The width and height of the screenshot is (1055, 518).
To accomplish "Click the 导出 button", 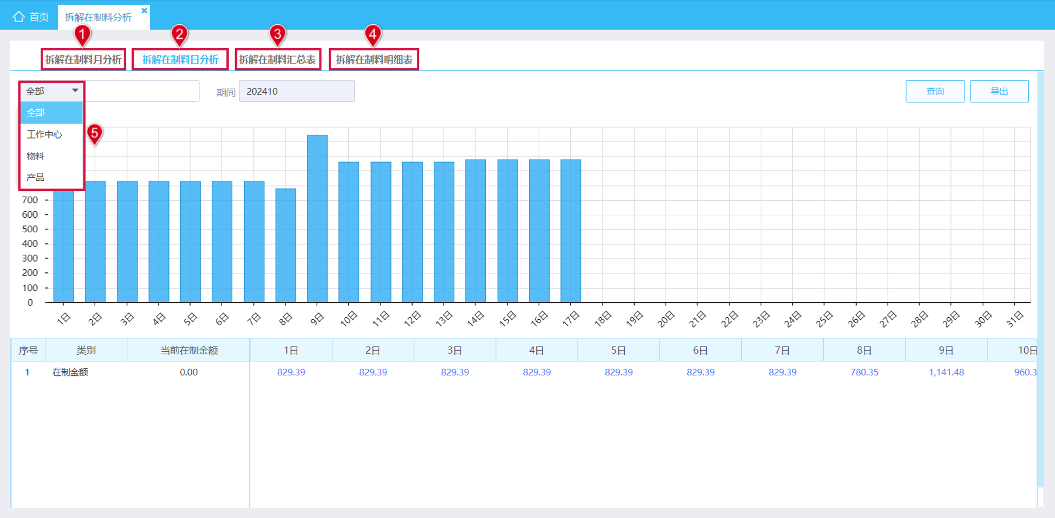I will (x=999, y=91).
